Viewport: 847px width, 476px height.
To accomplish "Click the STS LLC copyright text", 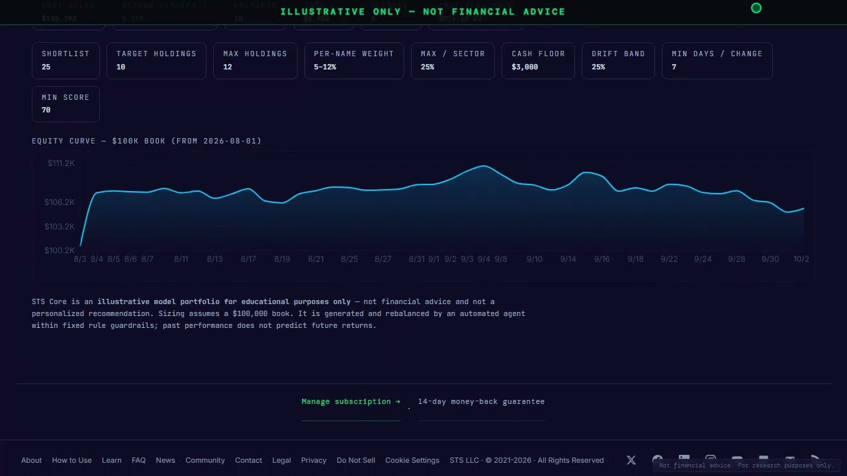I will point(527,460).
